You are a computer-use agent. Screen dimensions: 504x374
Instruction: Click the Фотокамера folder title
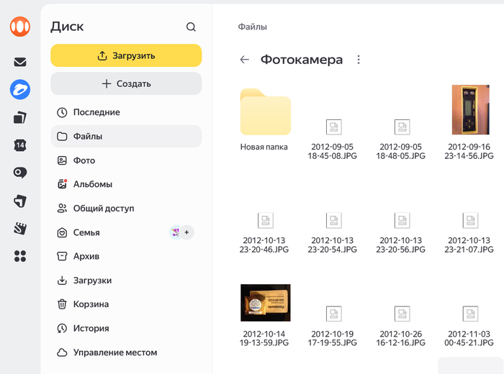pyautogui.click(x=302, y=60)
